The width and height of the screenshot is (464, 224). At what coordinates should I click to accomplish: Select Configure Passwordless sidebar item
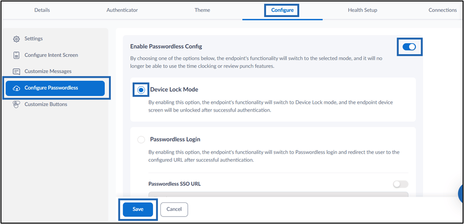tap(55, 88)
